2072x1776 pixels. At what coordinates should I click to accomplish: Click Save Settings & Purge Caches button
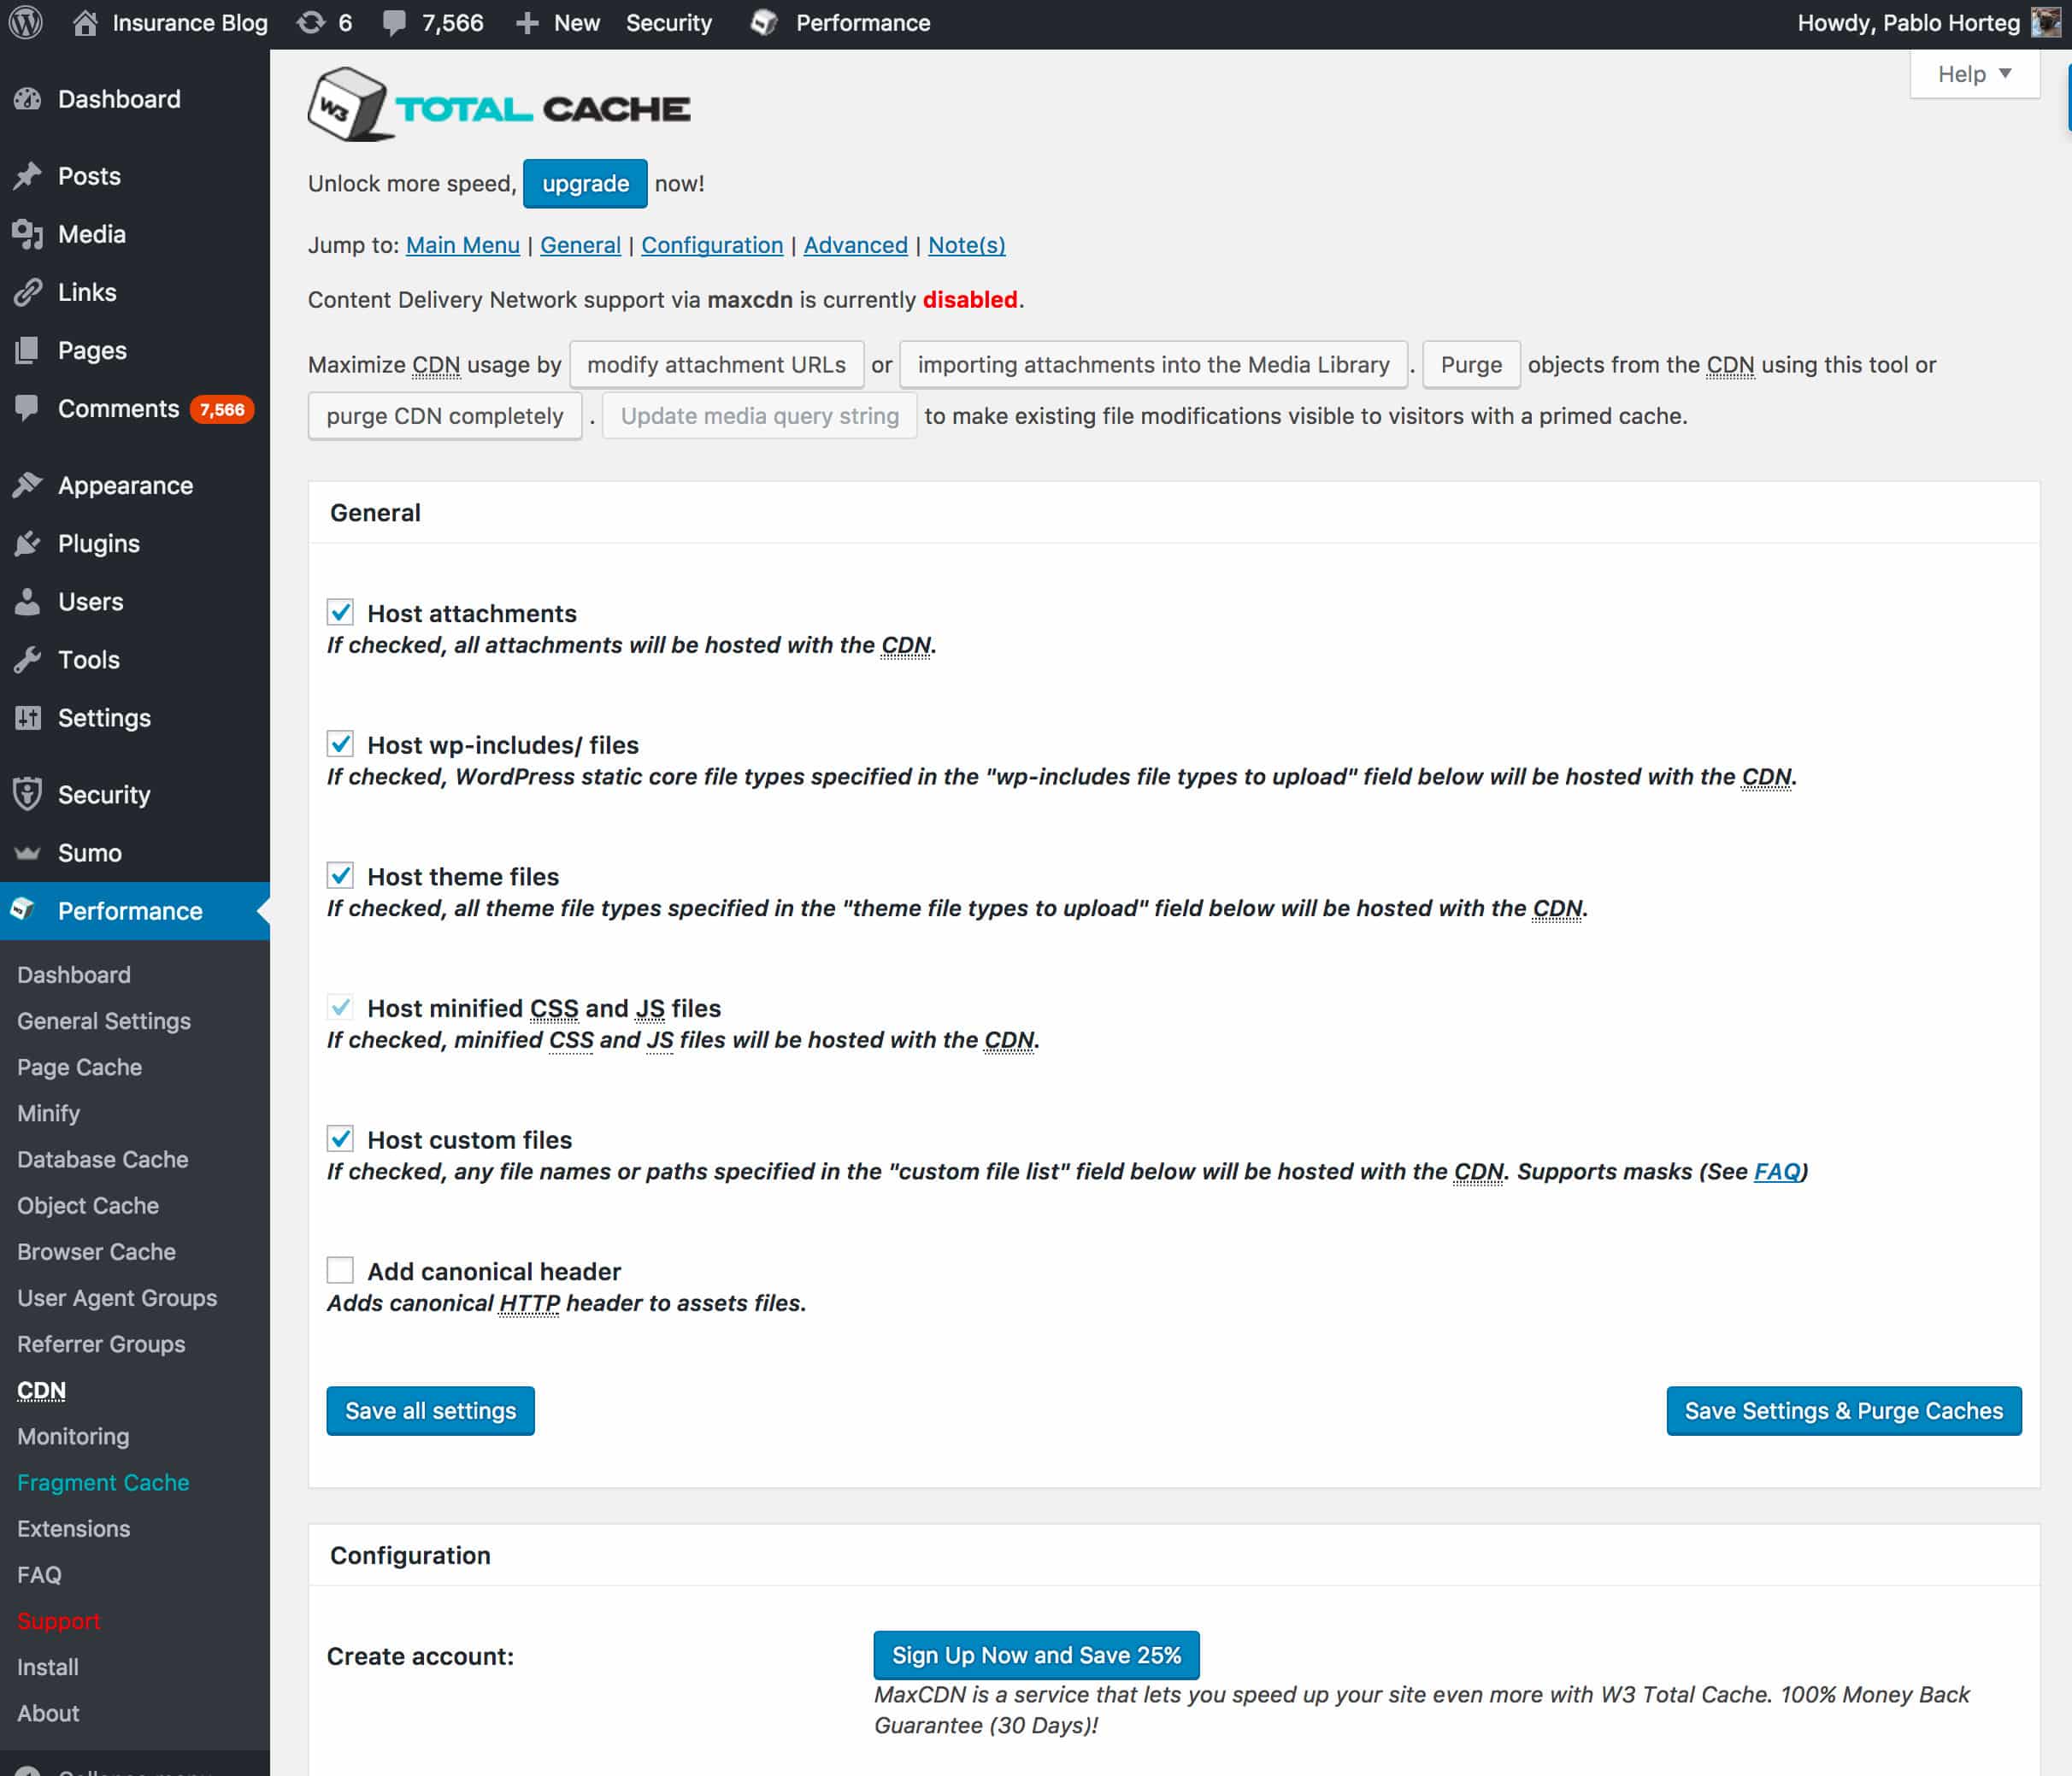[1844, 1410]
